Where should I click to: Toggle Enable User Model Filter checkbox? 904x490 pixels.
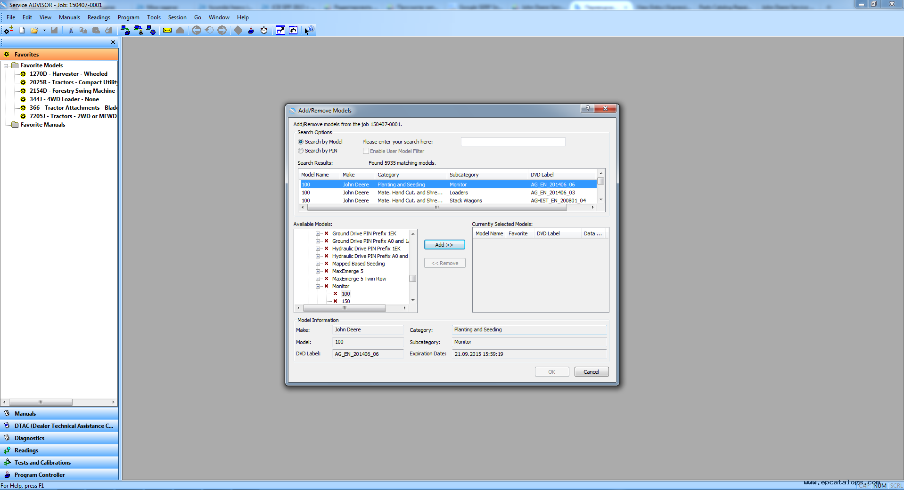[366, 151]
